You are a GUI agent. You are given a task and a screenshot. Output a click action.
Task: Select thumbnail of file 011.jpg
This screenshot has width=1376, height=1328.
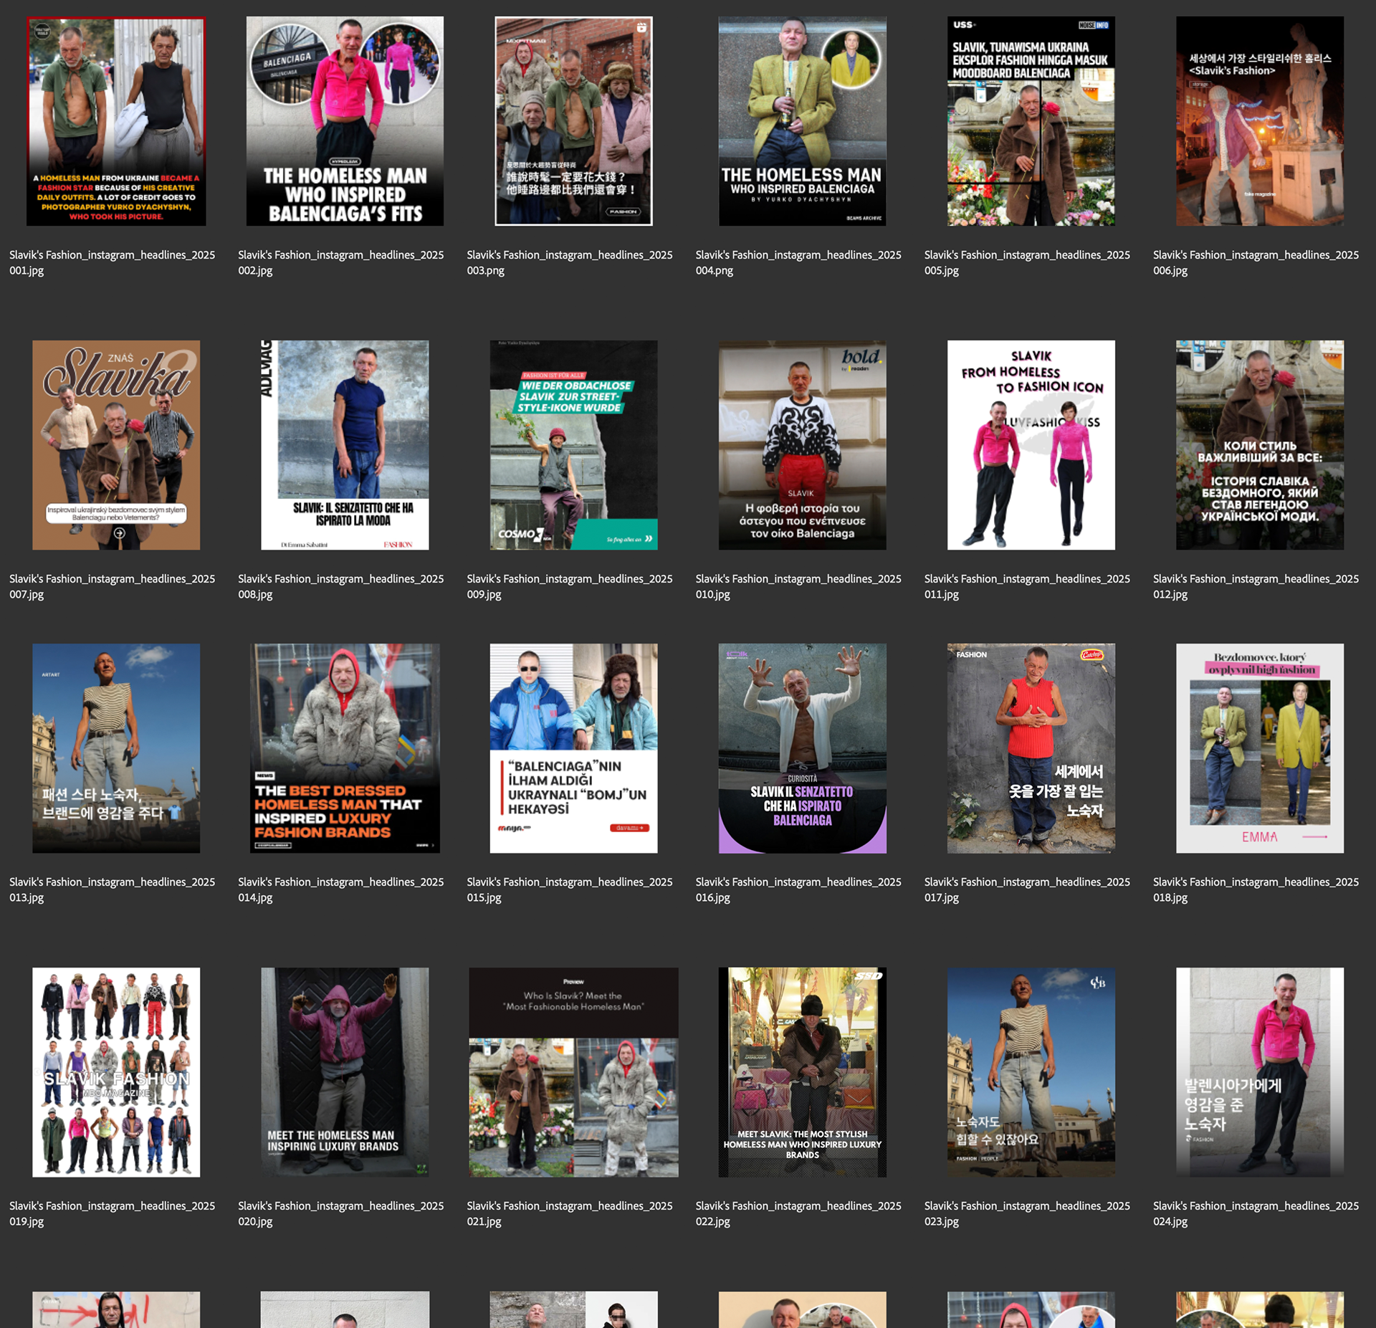(1031, 445)
